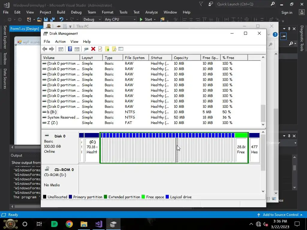Click the folder search toolbar icon
The width and height of the screenshot is (307, 230).
point(114,49)
